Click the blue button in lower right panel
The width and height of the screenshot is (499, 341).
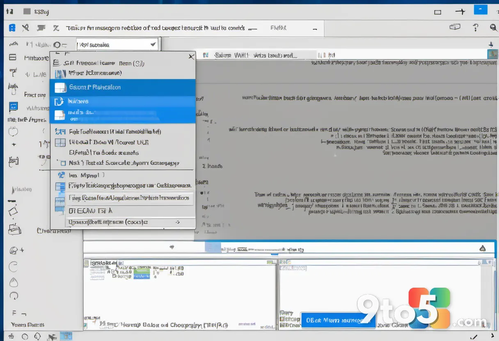pyautogui.click(x=338, y=321)
